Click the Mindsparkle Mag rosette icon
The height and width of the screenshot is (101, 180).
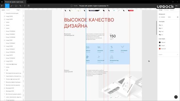pyautogui.click(x=112, y=57)
